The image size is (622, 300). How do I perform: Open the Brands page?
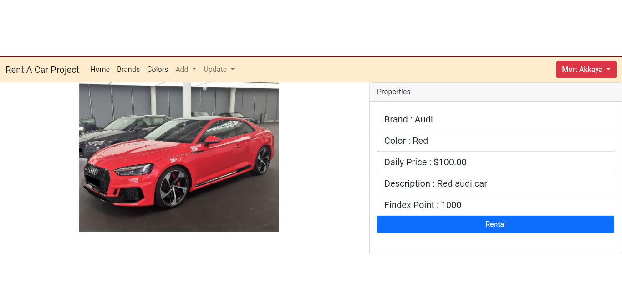(x=128, y=69)
